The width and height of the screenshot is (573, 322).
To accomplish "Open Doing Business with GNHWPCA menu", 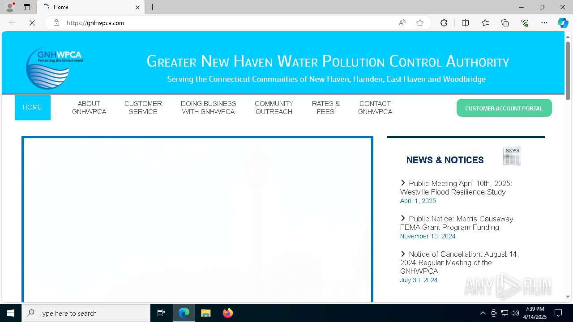I will coord(208,108).
